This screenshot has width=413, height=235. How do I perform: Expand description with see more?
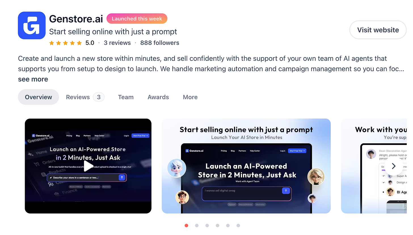(33, 79)
